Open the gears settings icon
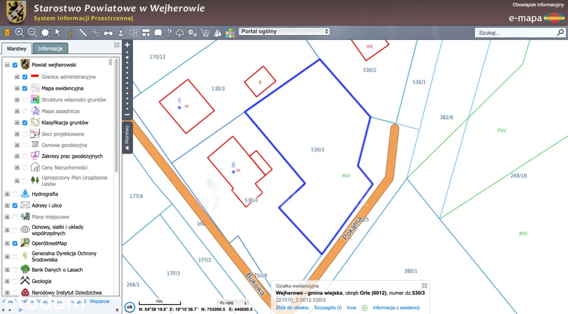This screenshot has height=314, width=568. click(192, 33)
